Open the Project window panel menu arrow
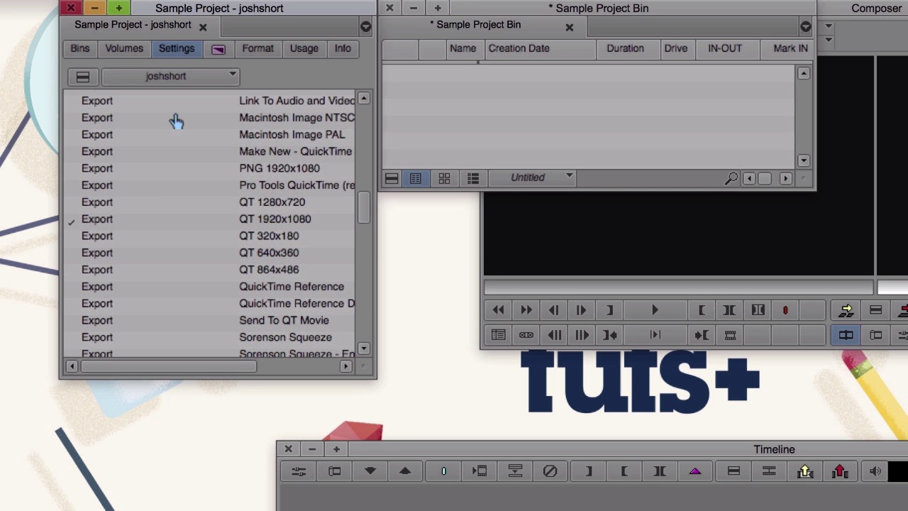 [x=365, y=26]
